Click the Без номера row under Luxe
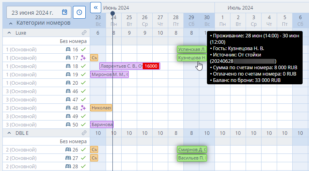The image size is (309, 171). tap(46, 41)
